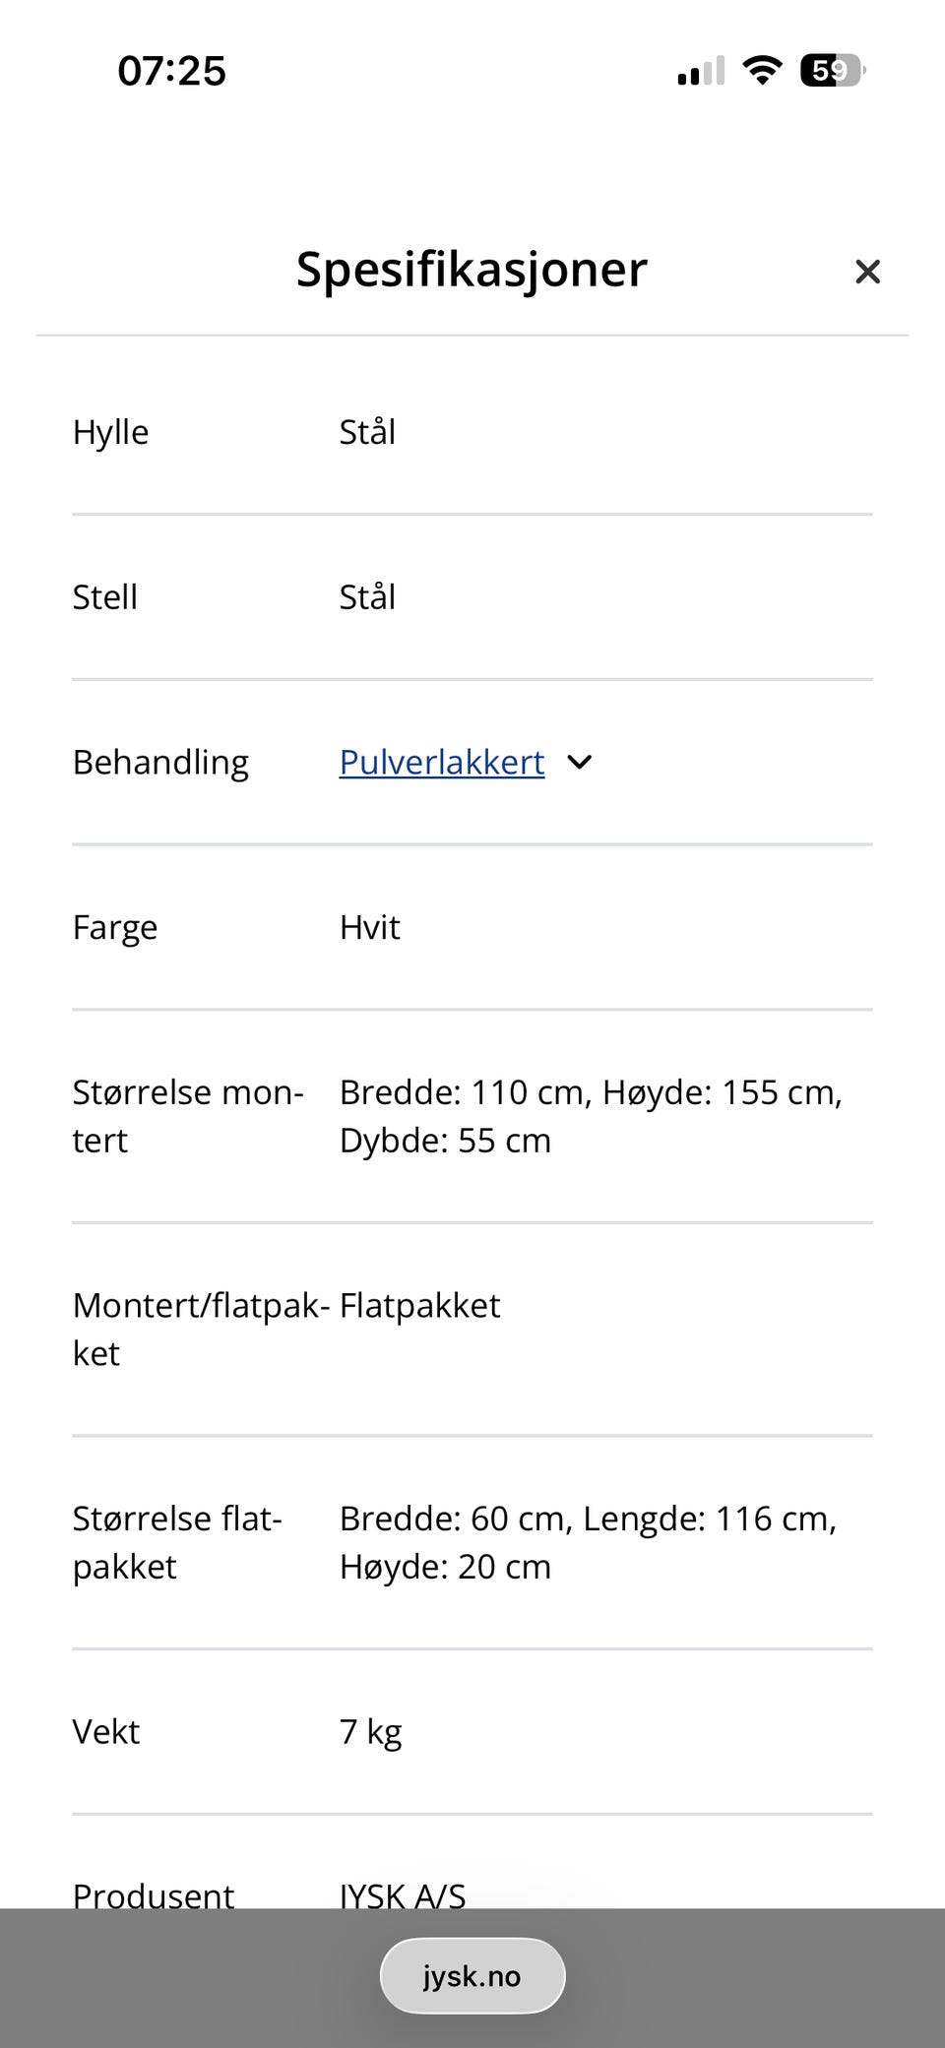This screenshot has width=945, height=2048.
Task: Select the Hvit color value
Action: (369, 927)
